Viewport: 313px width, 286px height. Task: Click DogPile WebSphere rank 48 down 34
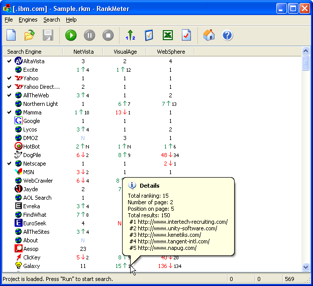(x=170, y=155)
